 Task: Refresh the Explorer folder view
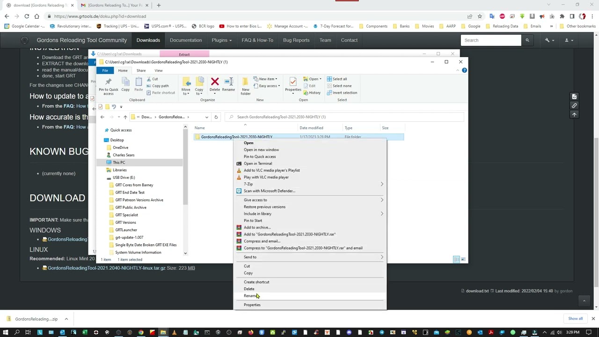tap(216, 117)
